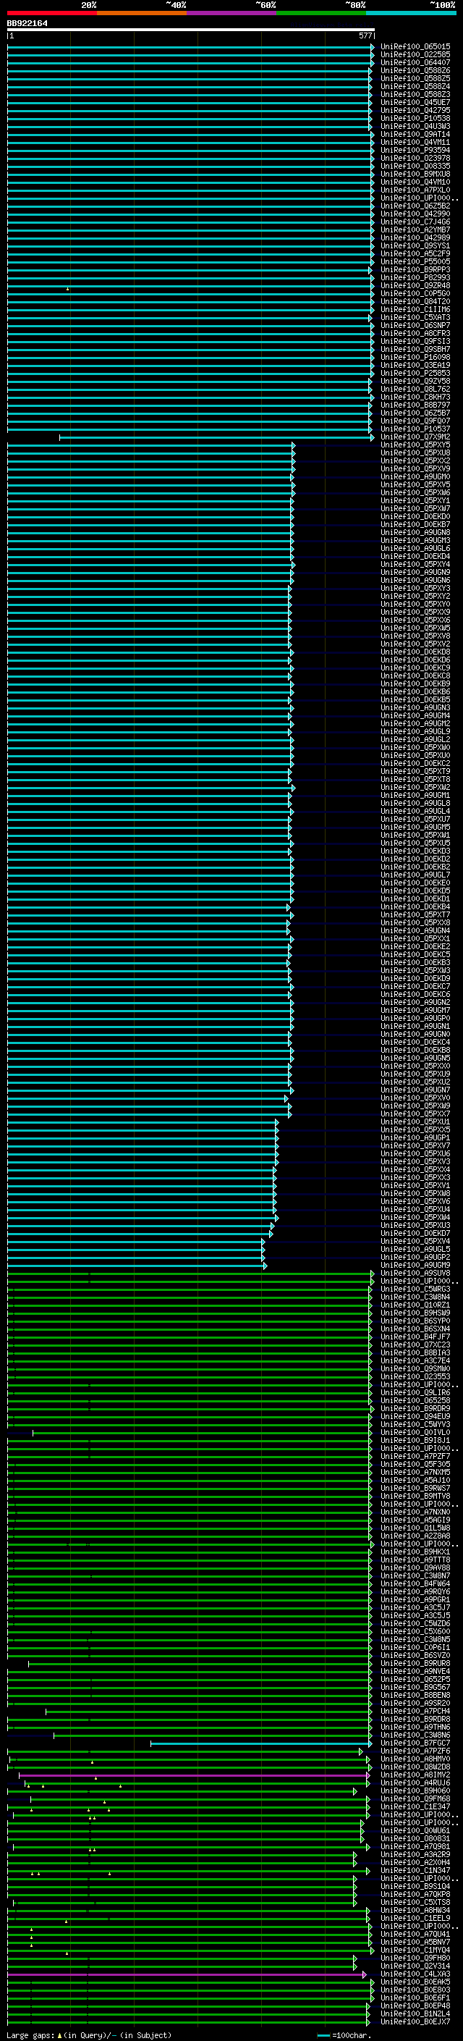Select hit label UniRef100_C5X600
463x2041 pixels.
(x=415, y=1631)
